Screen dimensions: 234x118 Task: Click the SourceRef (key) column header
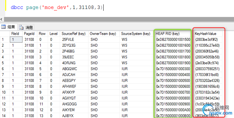click(x=74, y=34)
